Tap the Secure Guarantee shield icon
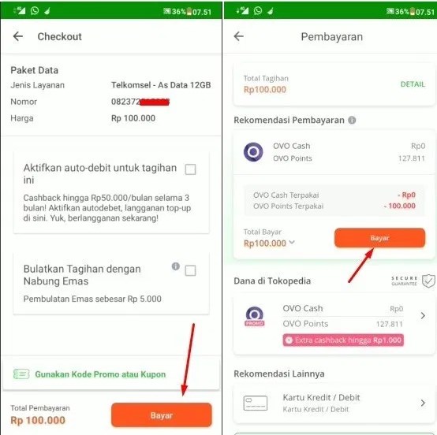Screen dimensions: 437x435 (428, 281)
